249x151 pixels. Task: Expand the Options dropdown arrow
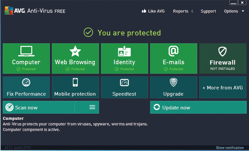click(243, 11)
